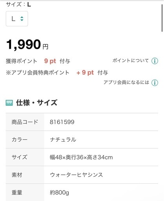Screen dimensions: 164x201
Task: Click the ウォーターヒヤシンス material value
Action: 77,175
